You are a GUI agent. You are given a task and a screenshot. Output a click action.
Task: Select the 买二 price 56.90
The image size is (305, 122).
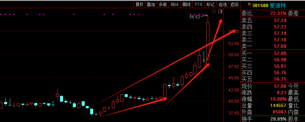pyautogui.click(x=280, y=60)
